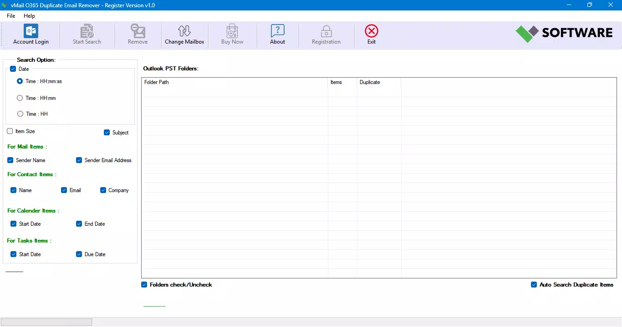Click the SOFTWARE logo
Viewport: 622px width, 327px height.
(x=564, y=33)
